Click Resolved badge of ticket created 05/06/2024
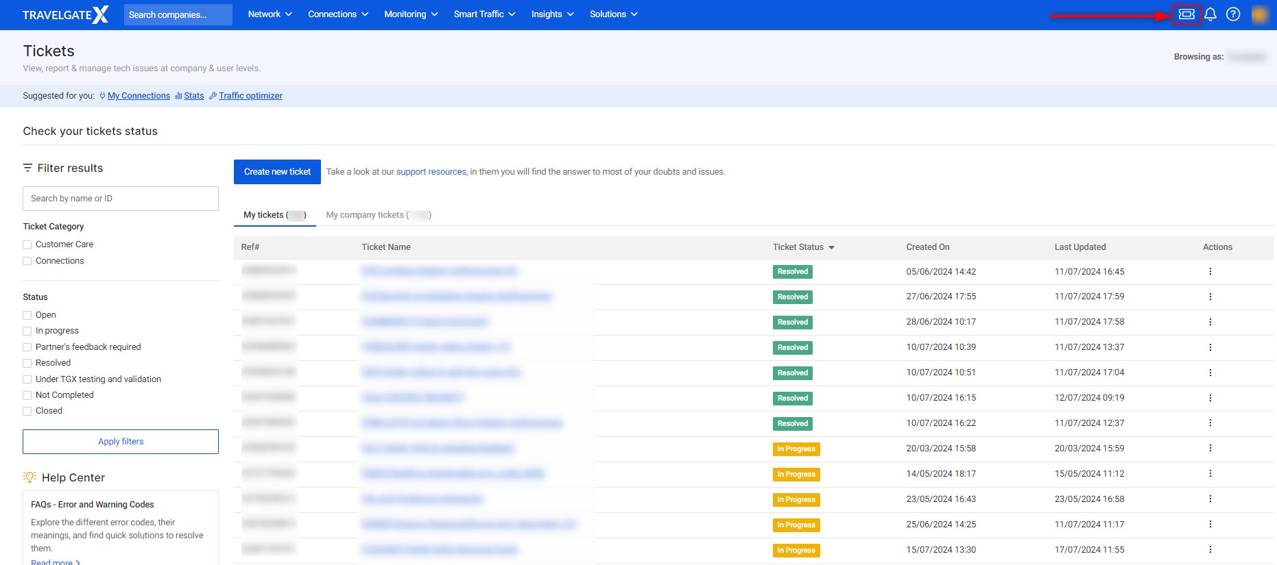Image resolution: width=1277 pixels, height=565 pixels. point(793,272)
